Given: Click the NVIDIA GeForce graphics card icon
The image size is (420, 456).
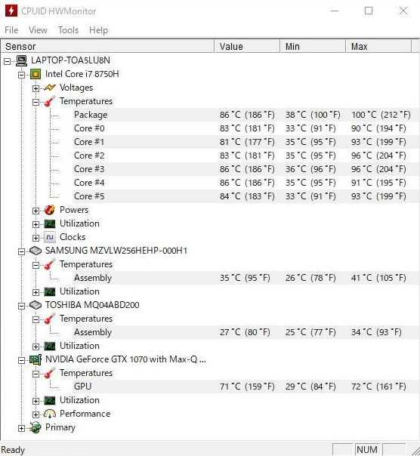Looking at the screenshot, I should pyautogui.click(x=36, y=359).
